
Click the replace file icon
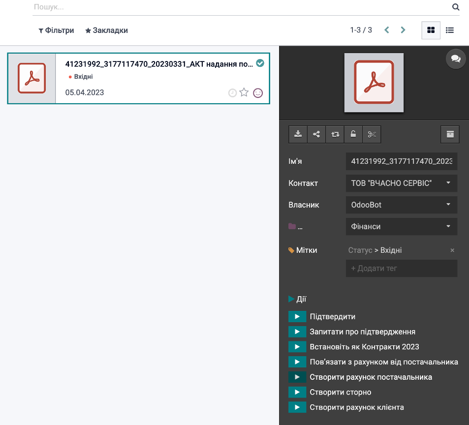pyautogui.click(x=335, y=134)
